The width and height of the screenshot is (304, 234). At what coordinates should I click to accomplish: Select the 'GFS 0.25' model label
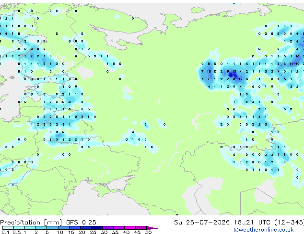pos(81,223)
